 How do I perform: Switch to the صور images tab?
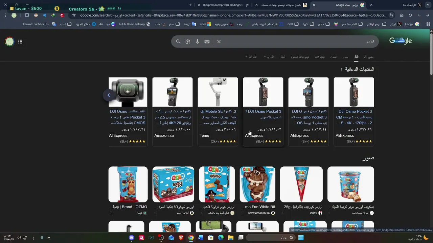click(345, 57)
